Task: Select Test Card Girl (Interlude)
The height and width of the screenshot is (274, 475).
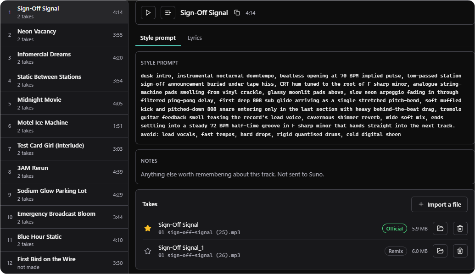Action: pos(64,149)
